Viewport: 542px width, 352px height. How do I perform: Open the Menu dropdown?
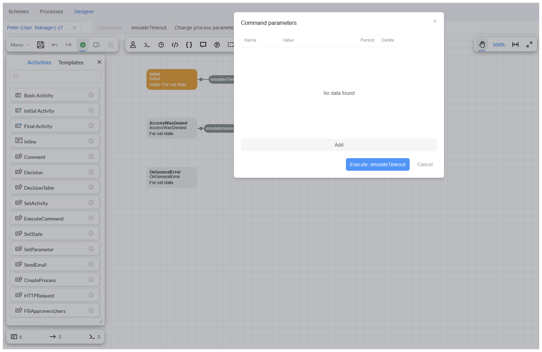coord(20,45)
